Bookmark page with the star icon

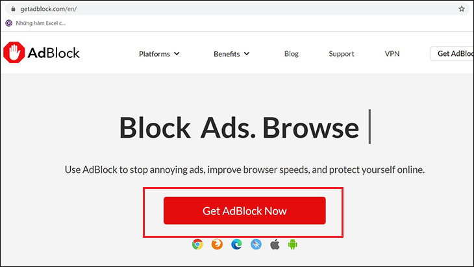461,8
